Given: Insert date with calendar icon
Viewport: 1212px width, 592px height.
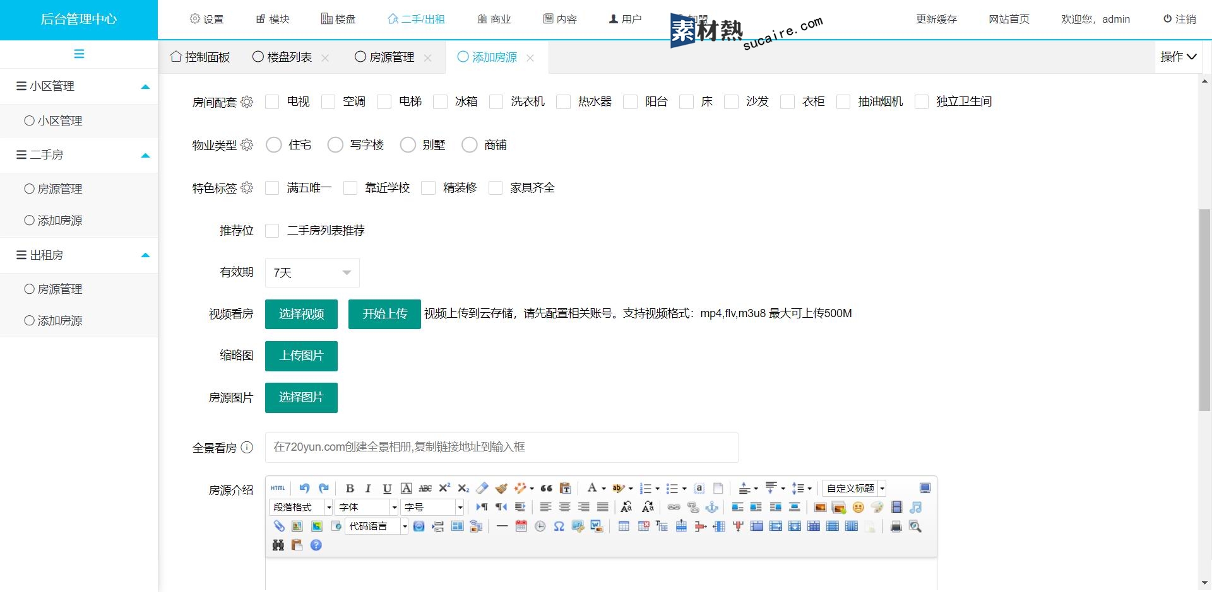Looking at the screenshot, I should (521, 526).
